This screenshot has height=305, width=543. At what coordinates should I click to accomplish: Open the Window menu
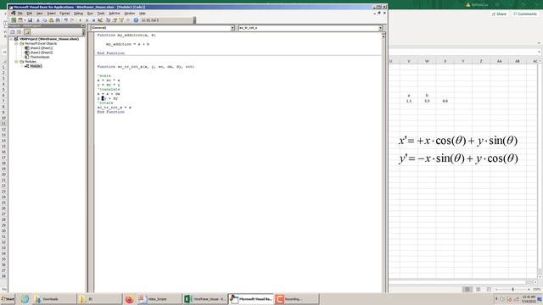pyautogui.click(x=130, y=14)
